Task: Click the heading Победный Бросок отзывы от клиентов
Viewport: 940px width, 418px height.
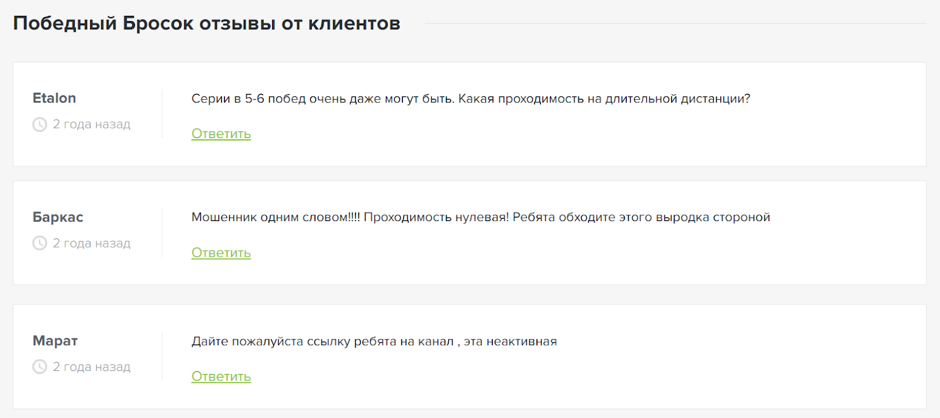Action: point(207,24)
